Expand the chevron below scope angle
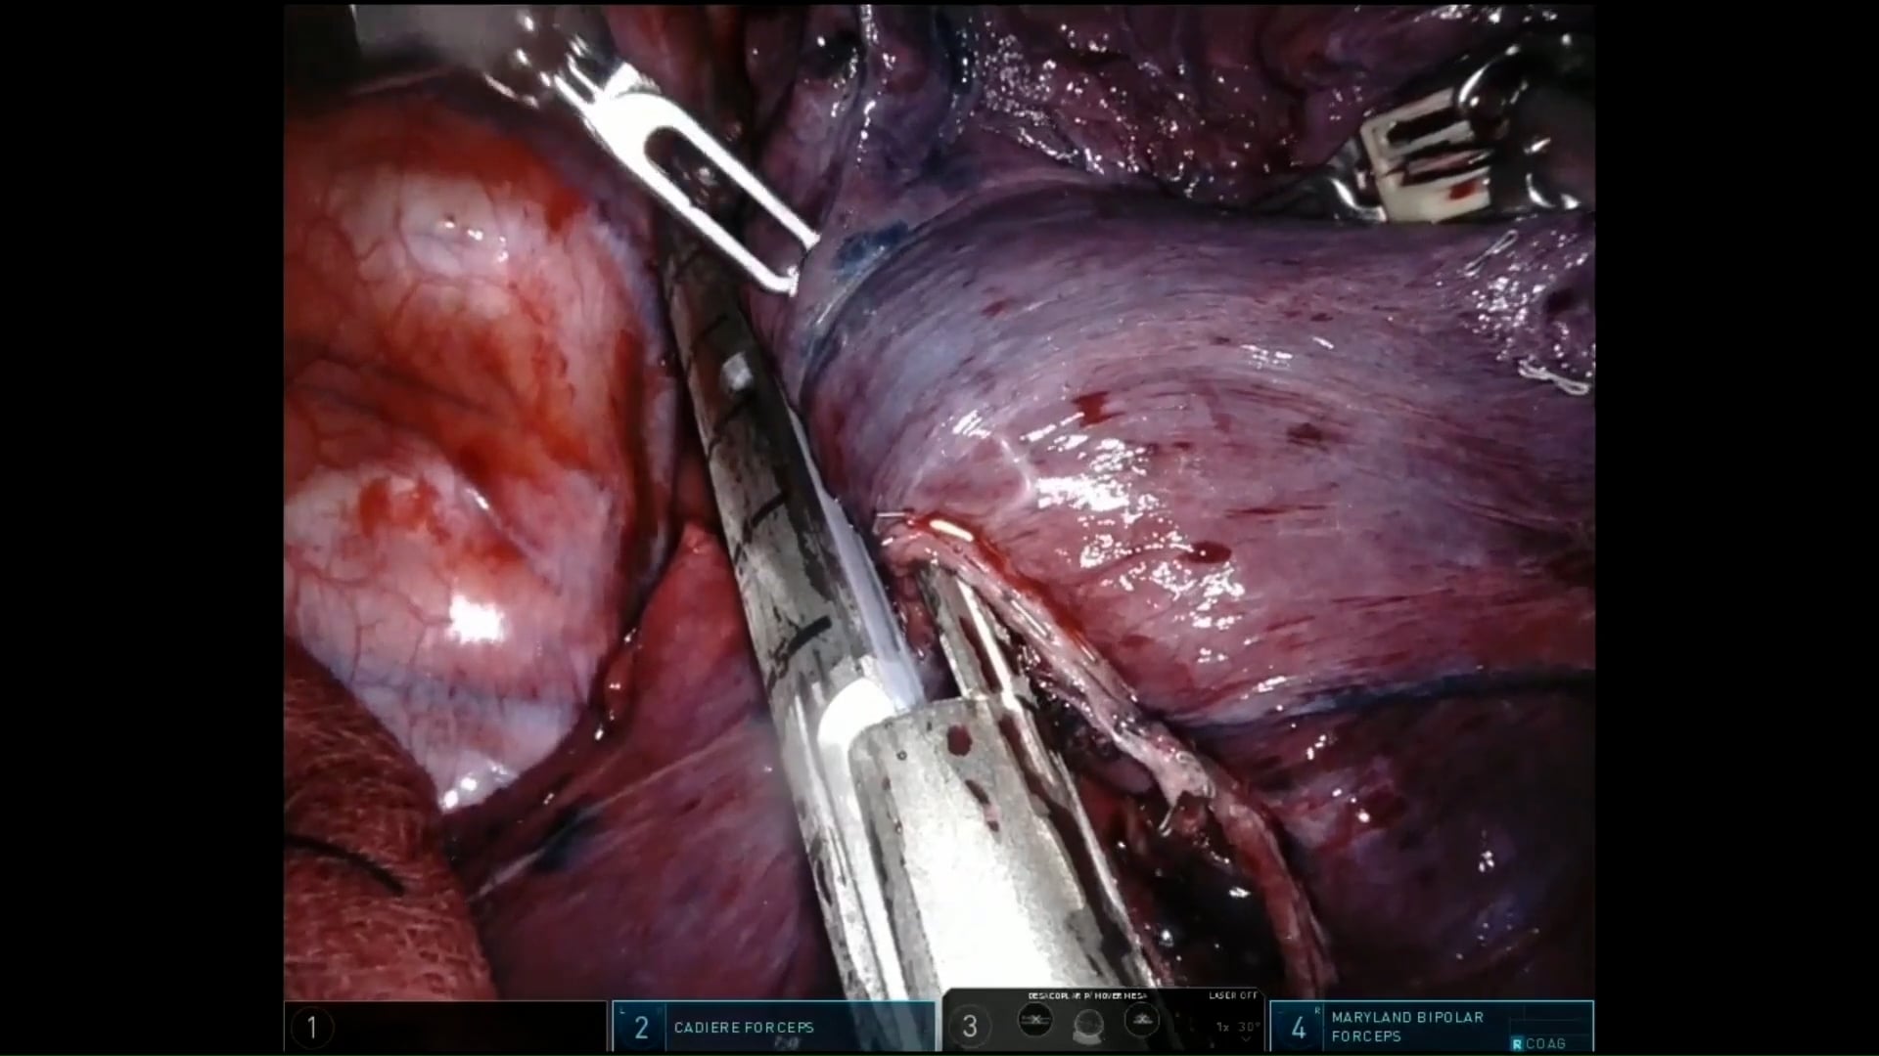 point(1246,1039)
